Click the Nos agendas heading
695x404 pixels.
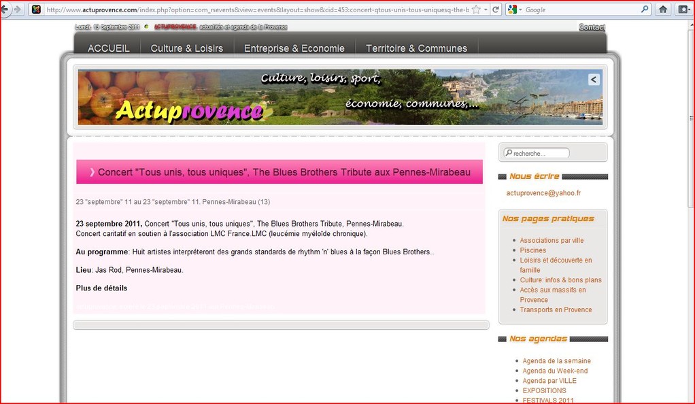[538, 338]
